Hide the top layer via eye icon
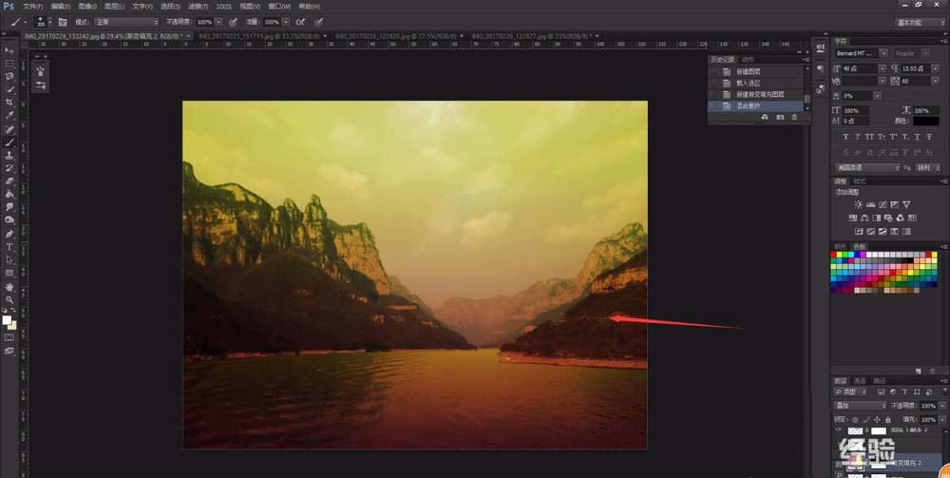The width and height of the screenshot is (950, 478). [x=839, y=430]
